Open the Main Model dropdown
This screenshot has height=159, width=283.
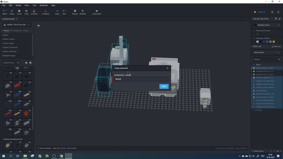[267, 53]
